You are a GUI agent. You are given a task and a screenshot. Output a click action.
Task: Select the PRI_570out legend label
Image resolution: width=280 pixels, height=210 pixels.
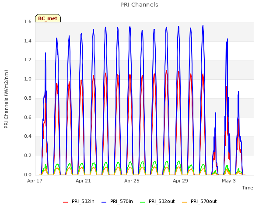click(203, 201)
